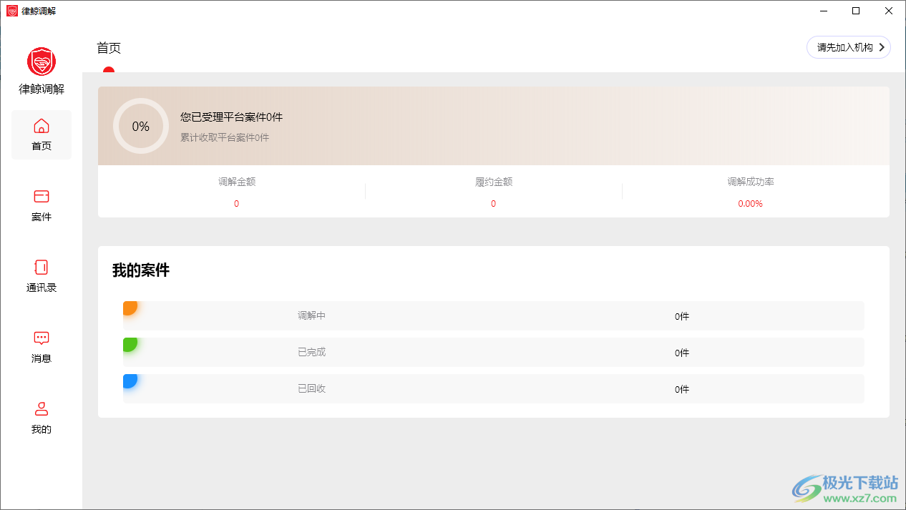
Task: Open the 已回收 cases row
Action: pos(493,389)
